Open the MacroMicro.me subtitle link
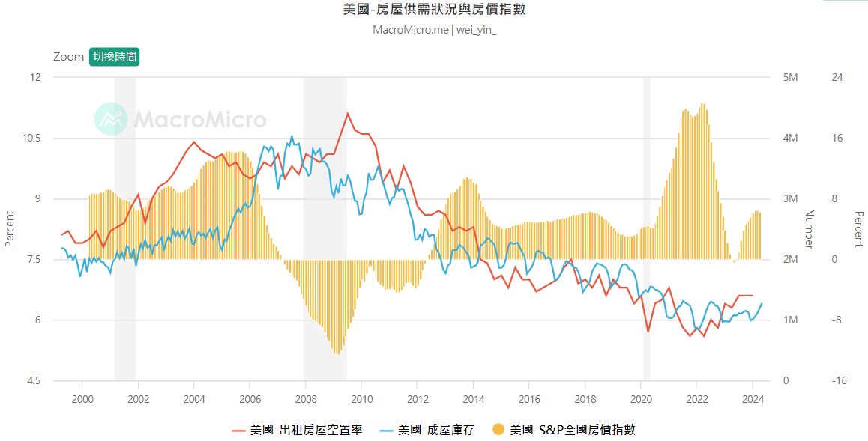This screenshot has height=441, width=868. [410, 31]
